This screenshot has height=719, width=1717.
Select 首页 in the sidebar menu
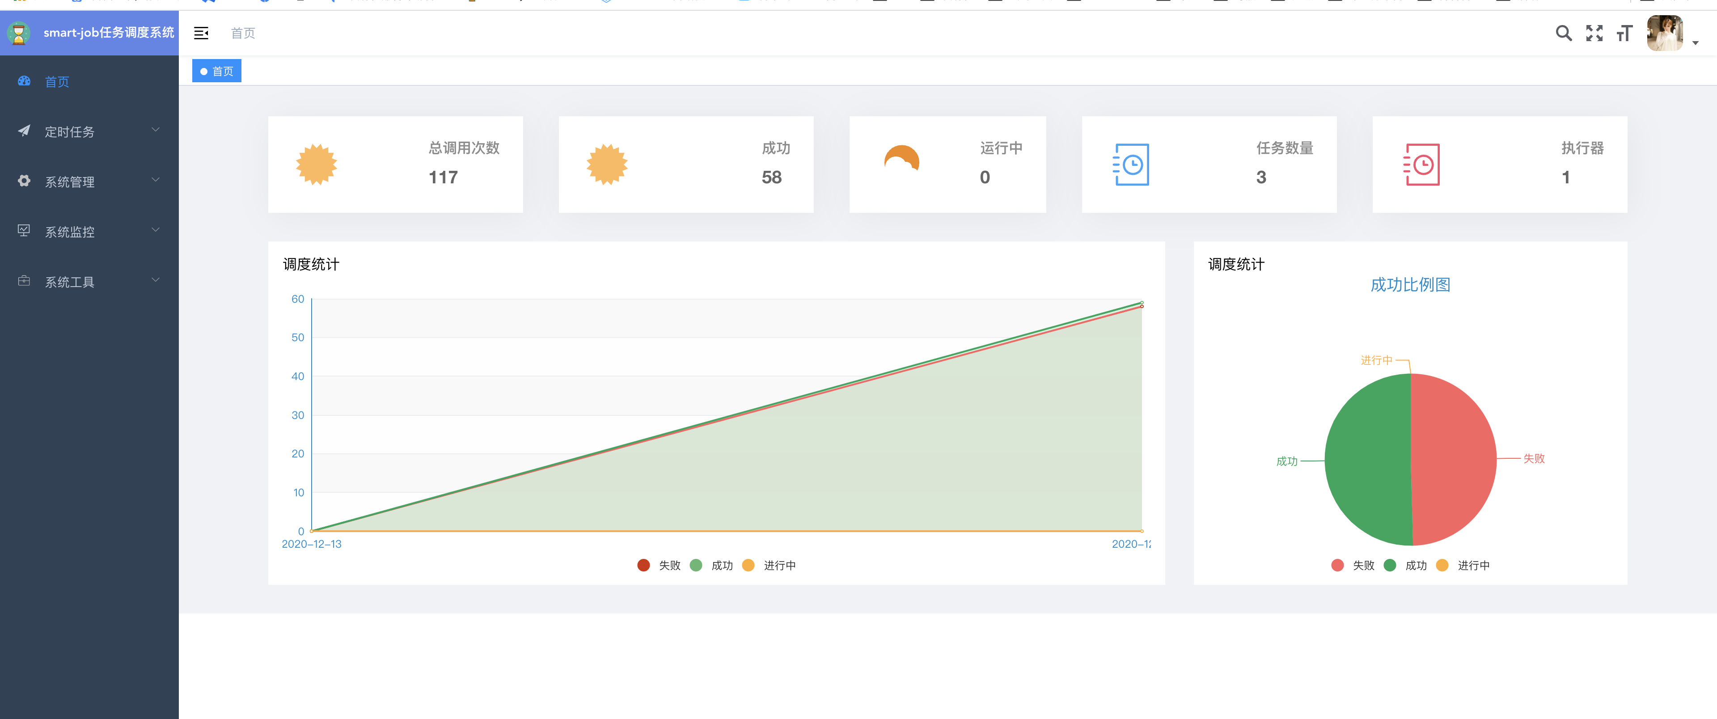[x=57, y=82]
